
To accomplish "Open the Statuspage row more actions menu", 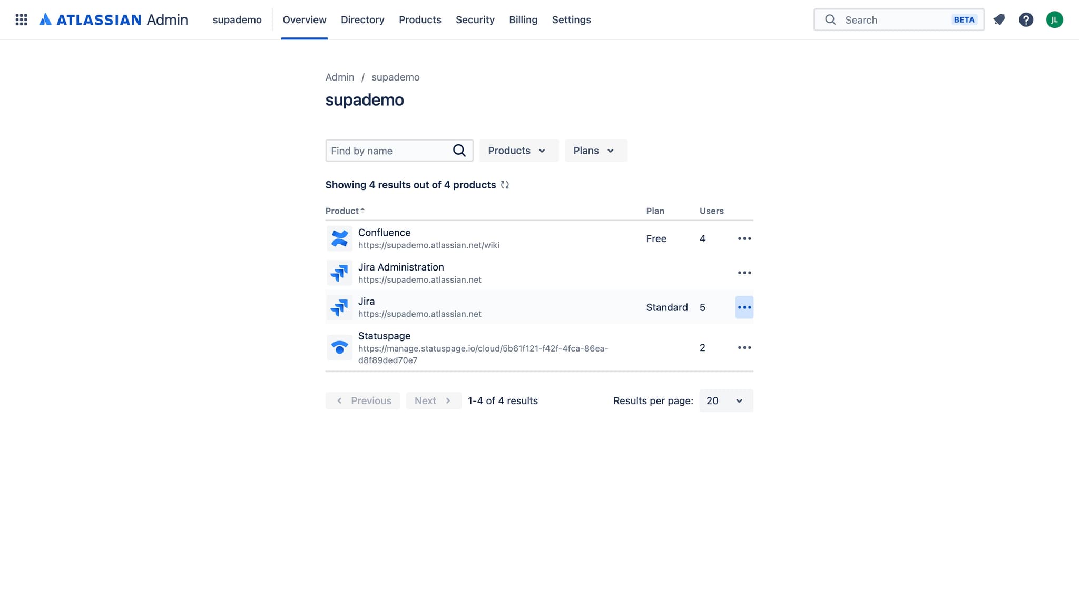I will tap(744, 347).
